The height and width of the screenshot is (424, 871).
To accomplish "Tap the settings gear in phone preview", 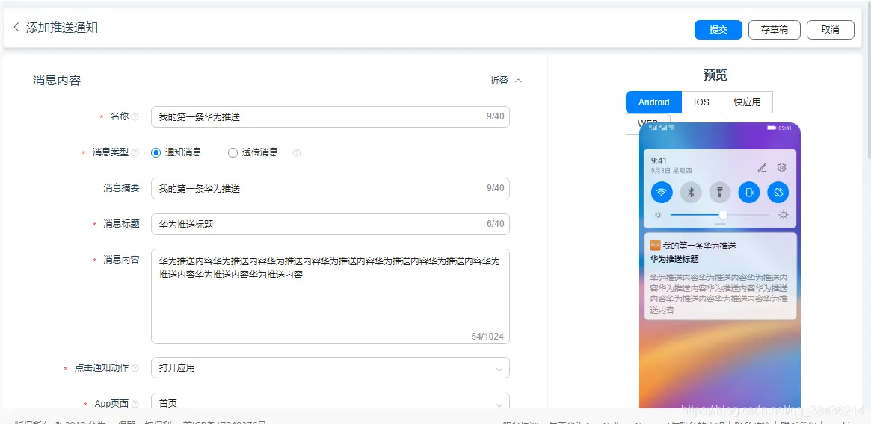I will point(781,167).
